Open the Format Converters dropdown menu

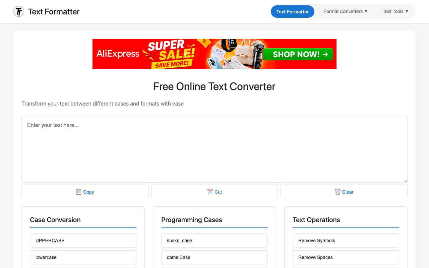click(346, 11)
